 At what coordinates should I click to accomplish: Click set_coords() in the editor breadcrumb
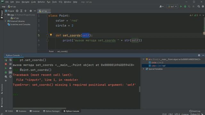click(62, 51)
